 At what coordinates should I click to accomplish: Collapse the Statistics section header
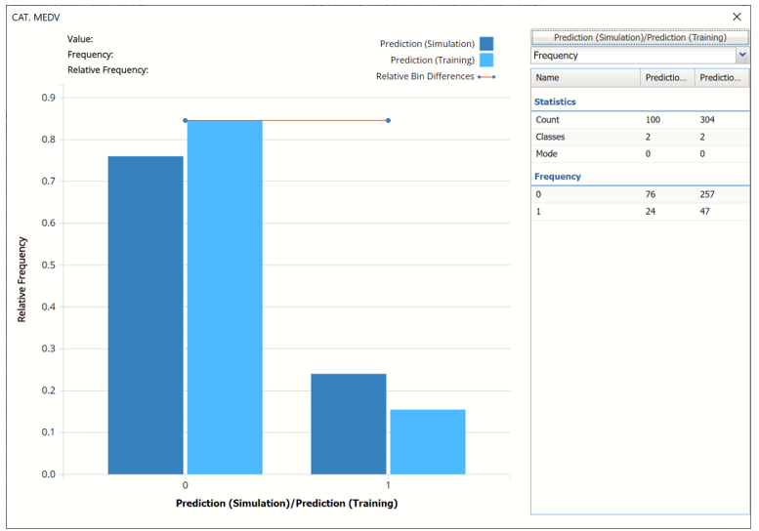pos(555,102)
